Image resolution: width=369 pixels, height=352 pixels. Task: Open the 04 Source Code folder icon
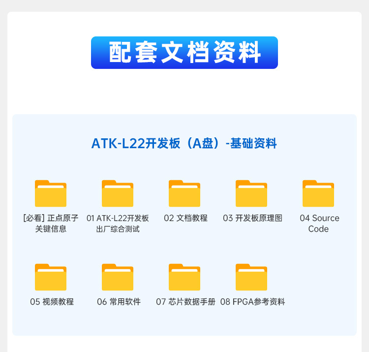[x=318, y=193]
